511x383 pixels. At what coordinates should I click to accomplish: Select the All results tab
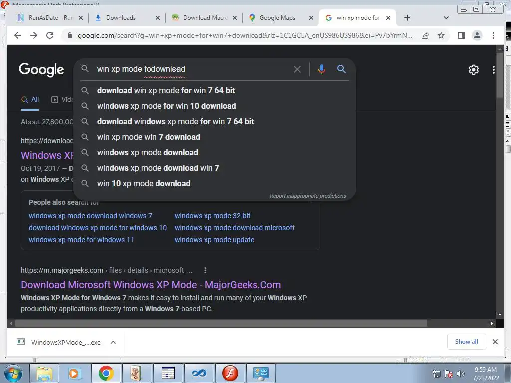tap(30, 100)
